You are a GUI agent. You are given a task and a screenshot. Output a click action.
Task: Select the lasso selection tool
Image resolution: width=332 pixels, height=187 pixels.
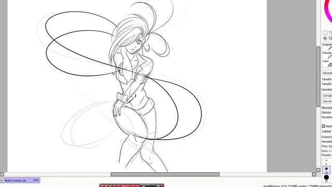coord(330,32)
